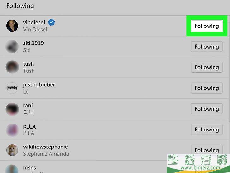The image size is (230, 173).
Task: Click wikihowstephanie's cat avatar
Action: click(12, 150)
